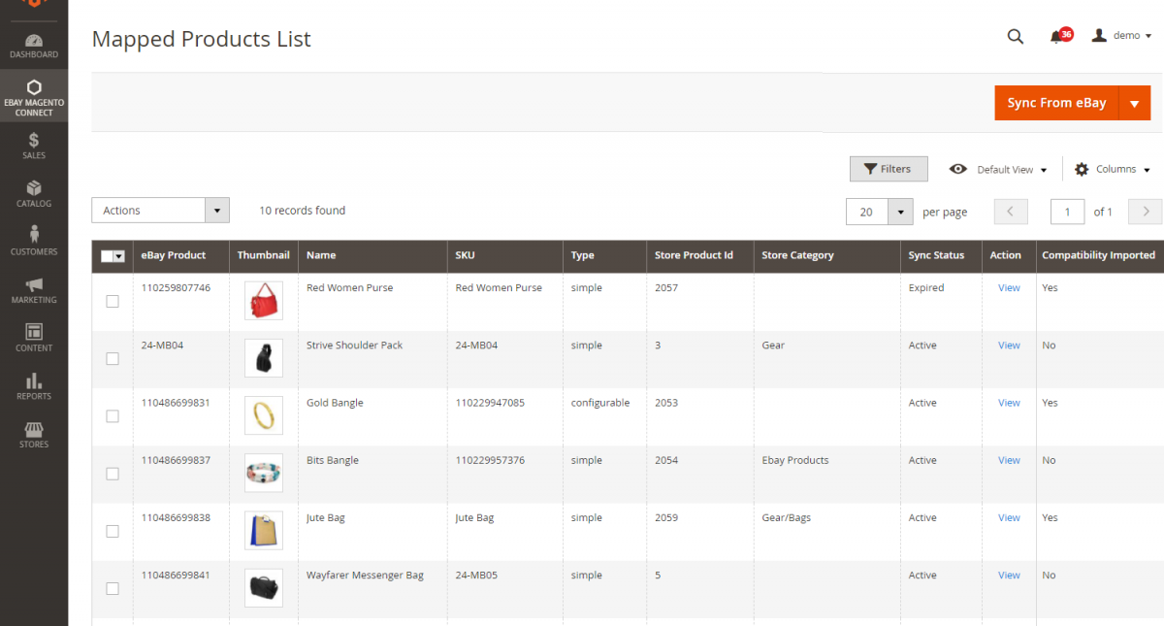Open the demo user account menu
The width and height of the screenshot is (1164, 626).
click(x=1121, y=35)
